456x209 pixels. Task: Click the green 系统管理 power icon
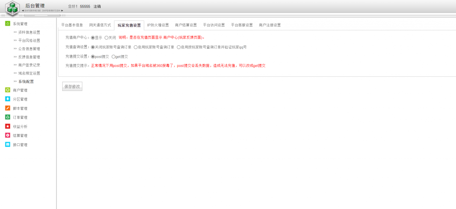[8, 24]
